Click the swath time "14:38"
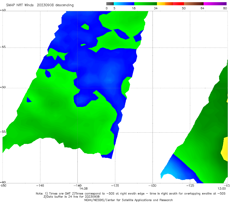 [84, 189]
